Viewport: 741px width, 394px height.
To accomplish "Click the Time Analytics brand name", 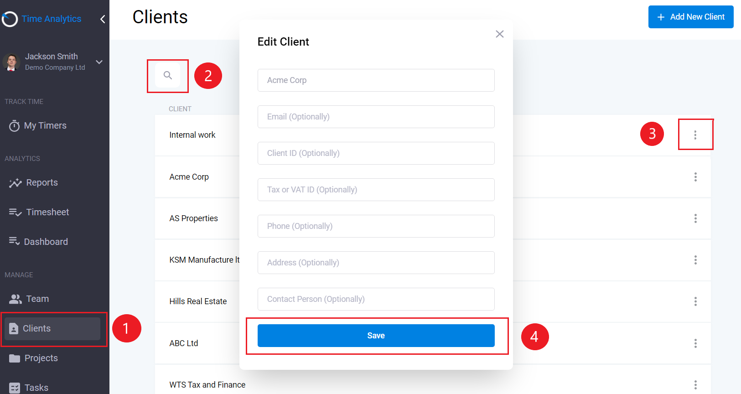I will [x=52, y=19].
